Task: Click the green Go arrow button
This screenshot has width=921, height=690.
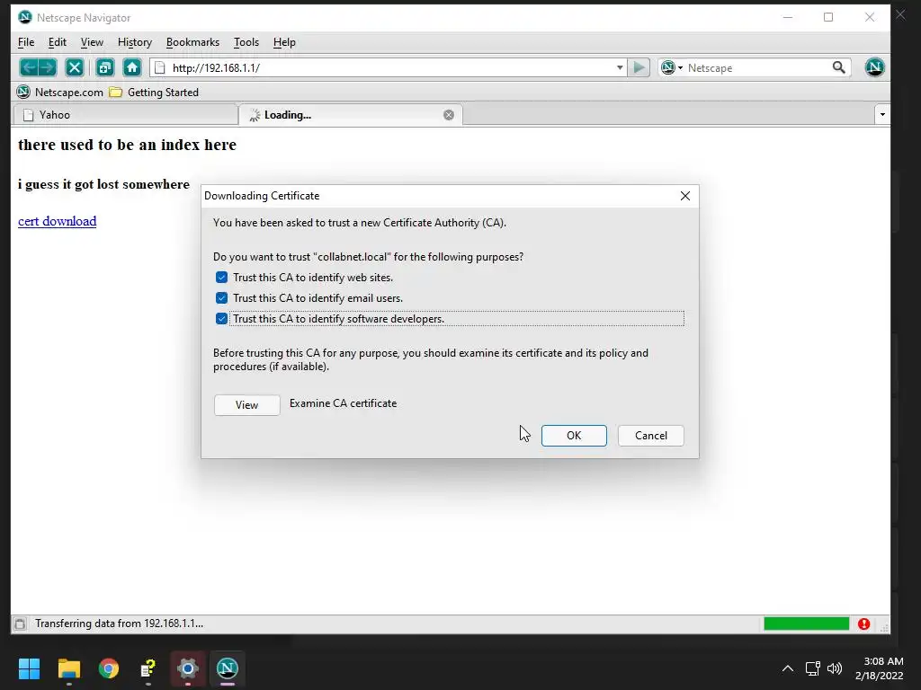Action: click(639, 67)
